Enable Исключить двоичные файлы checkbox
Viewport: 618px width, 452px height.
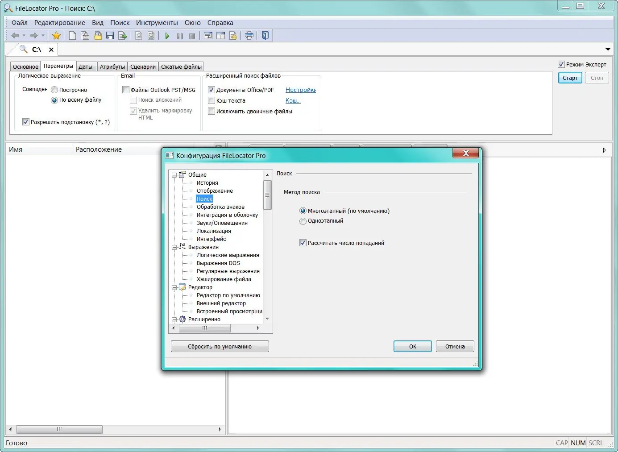tap(212, 111)
